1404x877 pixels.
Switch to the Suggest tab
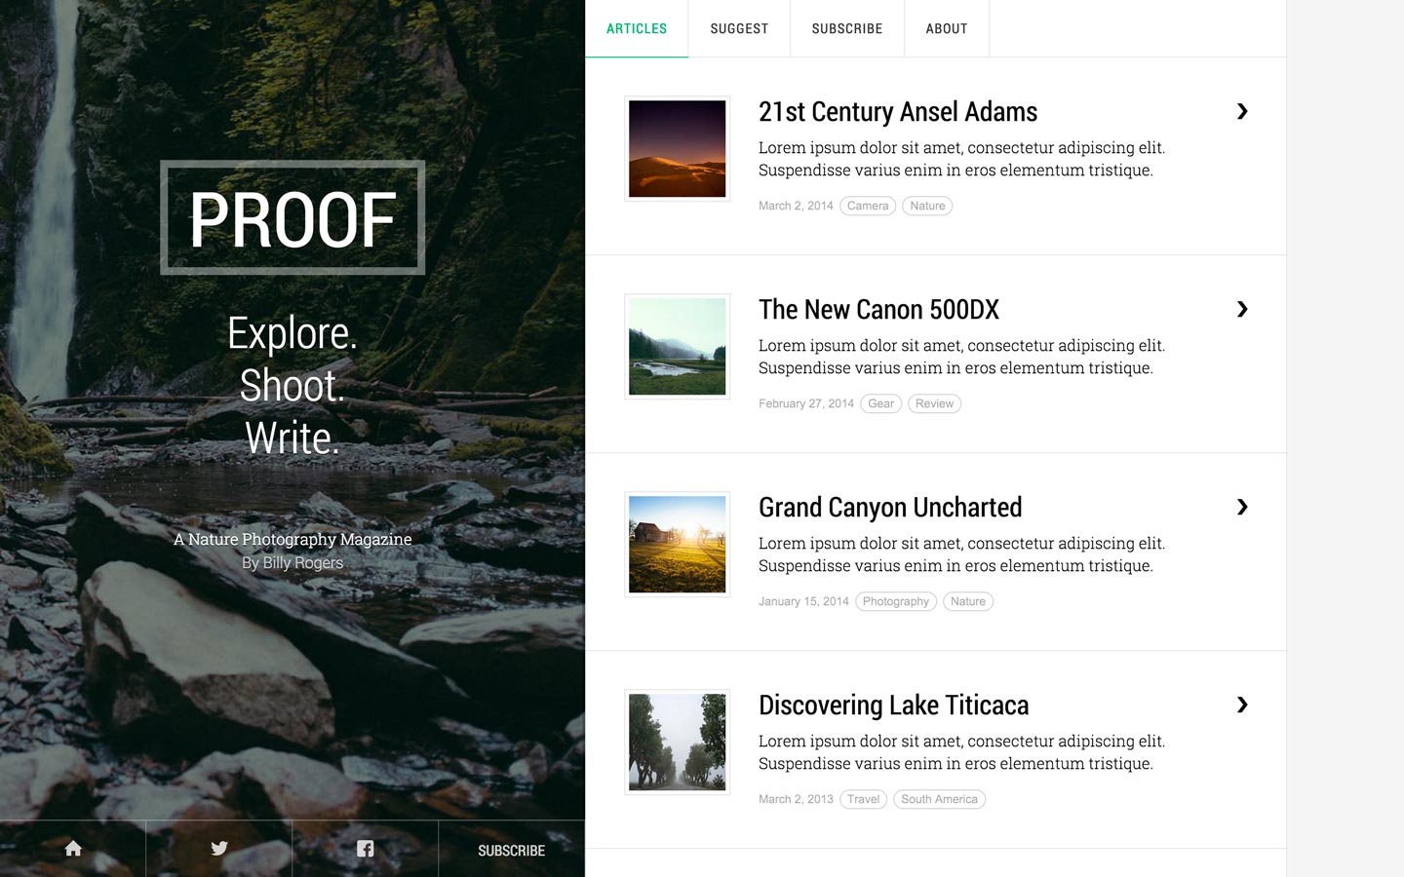[x=738, y=28]
